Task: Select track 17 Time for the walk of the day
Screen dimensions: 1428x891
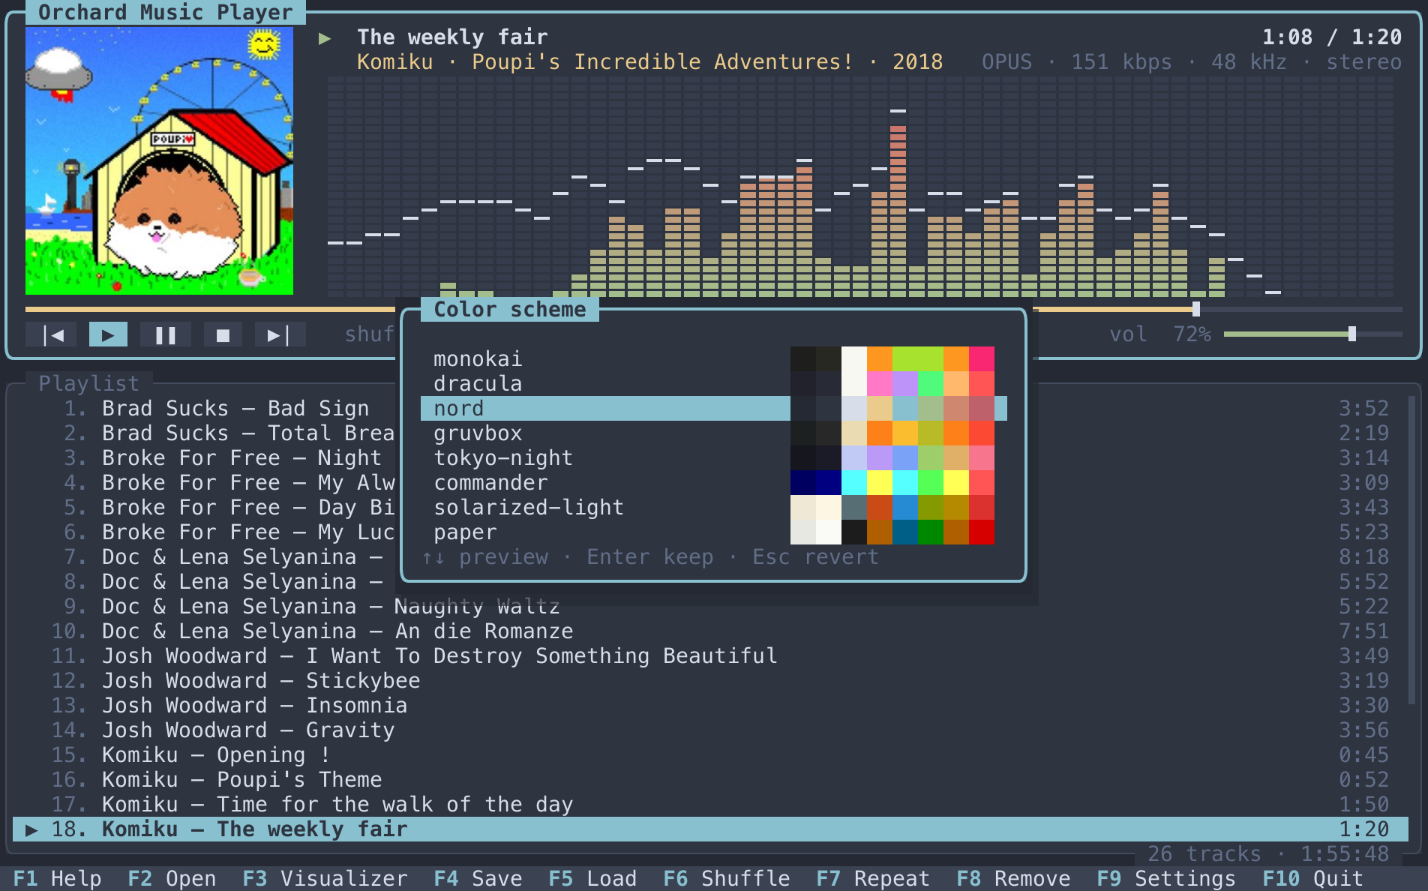Action: (x=710, y=804)
